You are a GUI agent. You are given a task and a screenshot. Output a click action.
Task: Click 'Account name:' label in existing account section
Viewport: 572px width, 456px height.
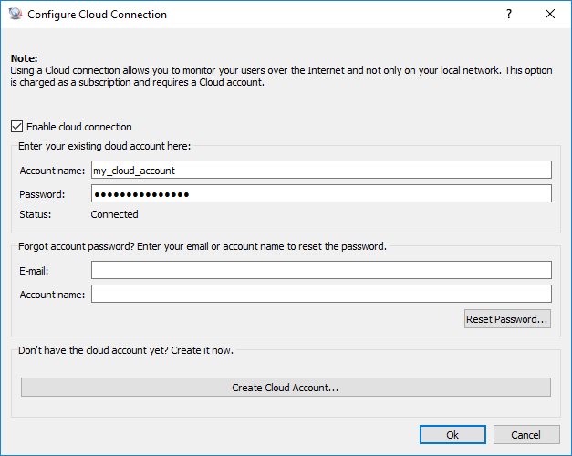tap(51, 171)
